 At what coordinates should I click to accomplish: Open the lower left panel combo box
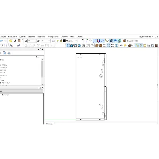pos(21,91)
